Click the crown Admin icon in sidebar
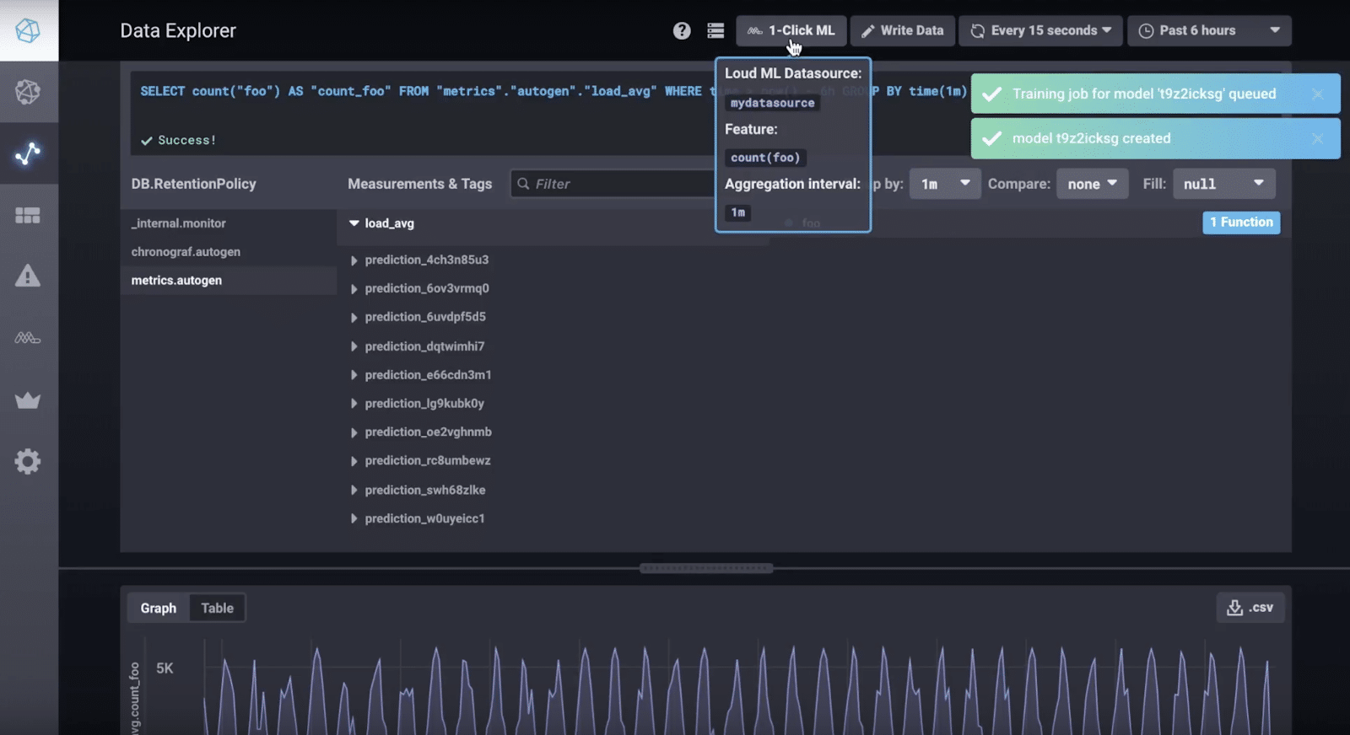The height and width of the screenshot is (735, 1350). pos(28,400)
